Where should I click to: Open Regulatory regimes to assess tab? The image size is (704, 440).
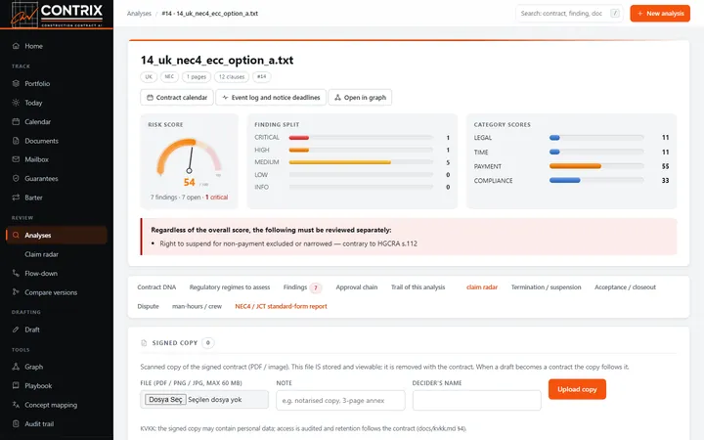230,287
